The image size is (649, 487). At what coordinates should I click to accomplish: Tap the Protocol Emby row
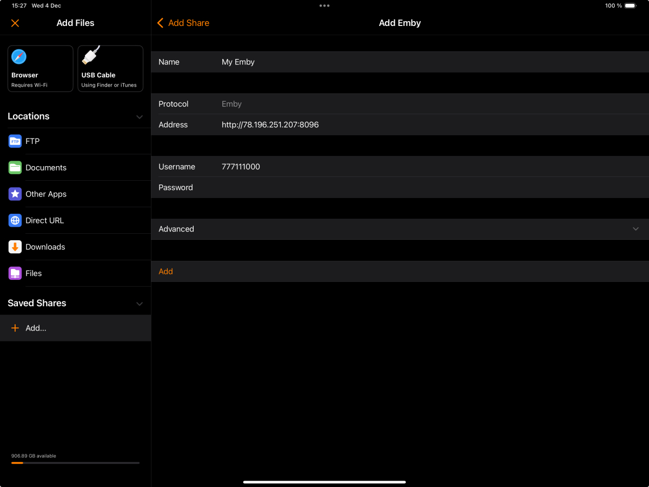[x=400, y=104]
